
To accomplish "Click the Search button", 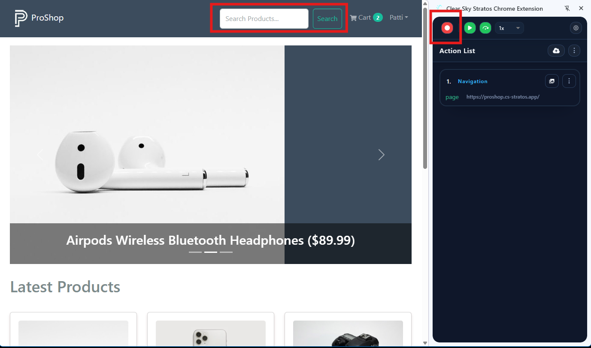I will click(327, 19).
